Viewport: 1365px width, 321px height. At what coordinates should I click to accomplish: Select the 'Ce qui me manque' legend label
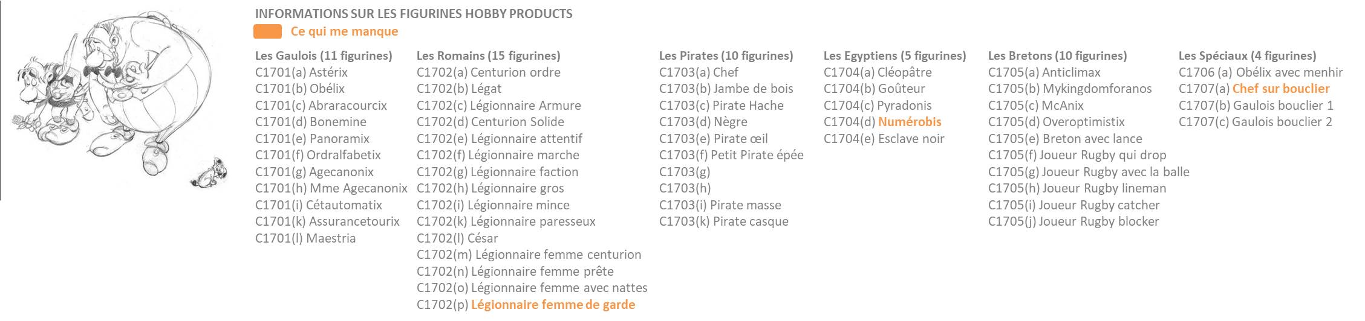coord(344,31)
